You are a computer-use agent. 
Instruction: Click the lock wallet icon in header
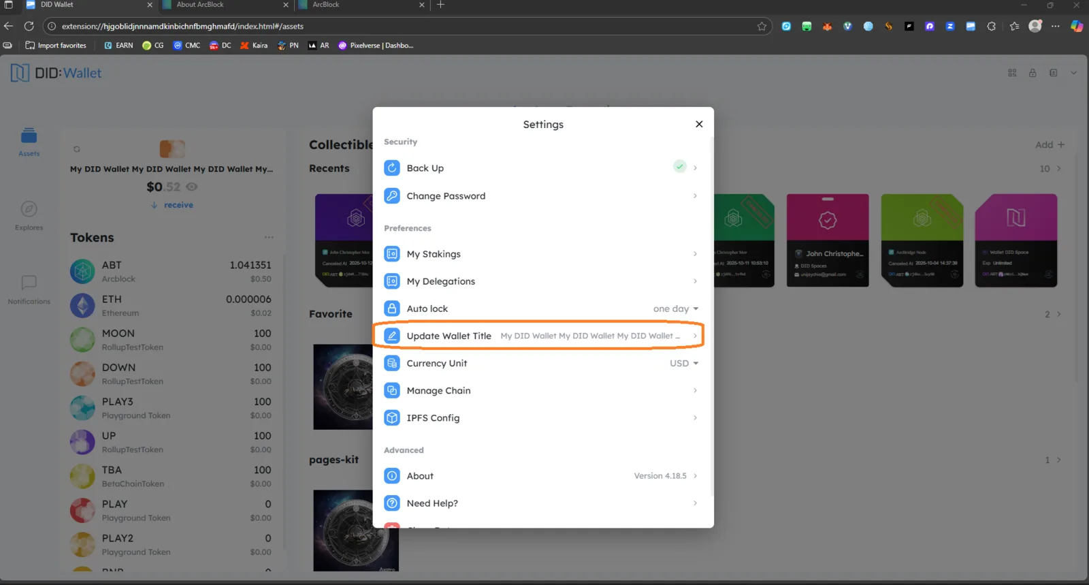[1033, 73]
